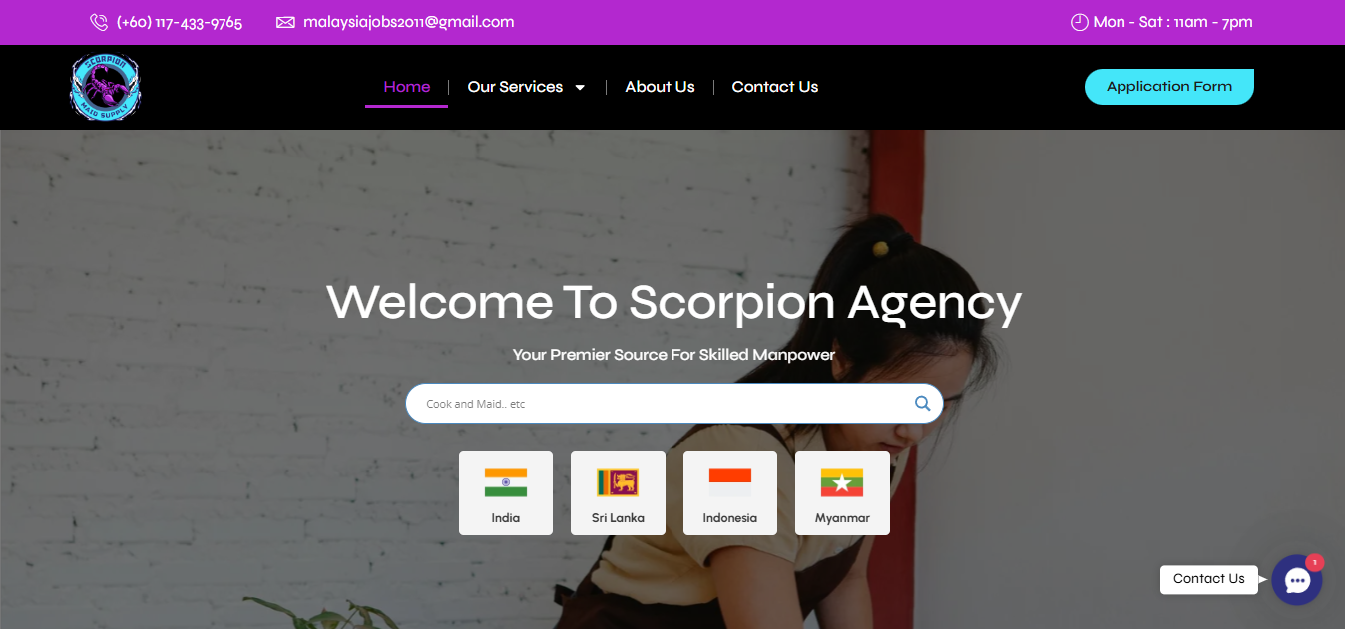This screenshot has width=1345, height=629.
Task: Focus the Cook and Maid search field
Action: (659, 404)
